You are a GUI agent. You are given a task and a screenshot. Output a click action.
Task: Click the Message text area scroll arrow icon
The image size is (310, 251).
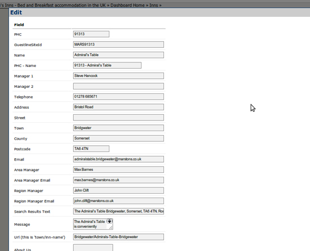pos(109,221)
